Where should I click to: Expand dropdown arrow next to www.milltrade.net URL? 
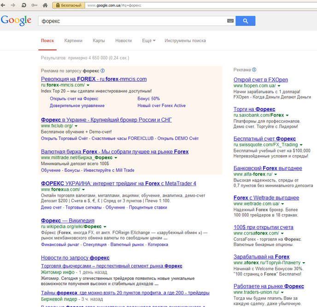click(116, 158)
